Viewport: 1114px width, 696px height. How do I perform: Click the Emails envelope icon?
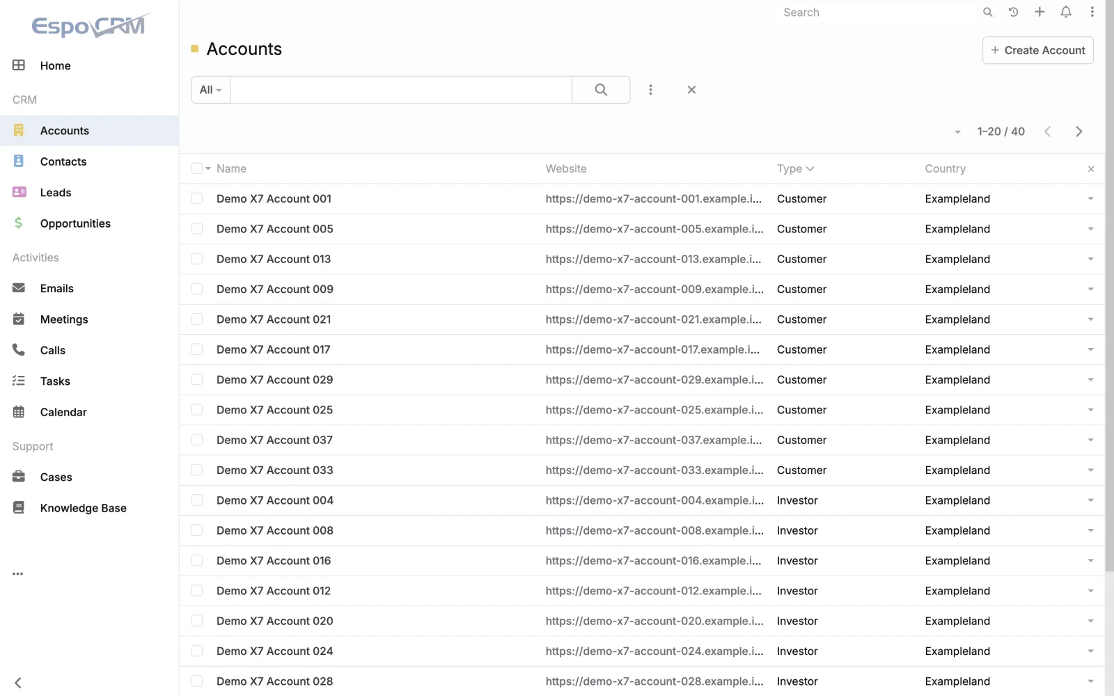click(x=19, y=288)
